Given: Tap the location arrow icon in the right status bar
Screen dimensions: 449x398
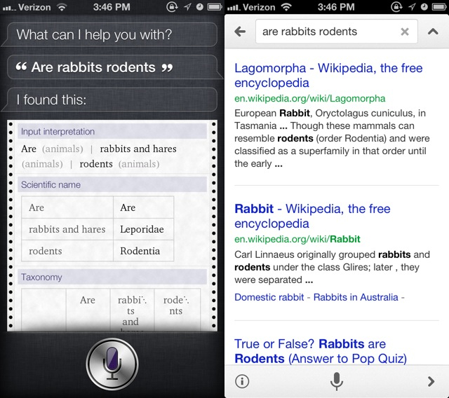Looking at the screenshot, I should tap(412, 7).
